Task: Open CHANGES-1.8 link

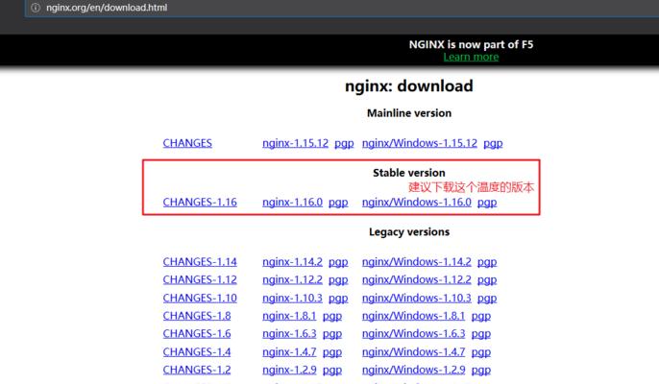Action: pos(197,316)
